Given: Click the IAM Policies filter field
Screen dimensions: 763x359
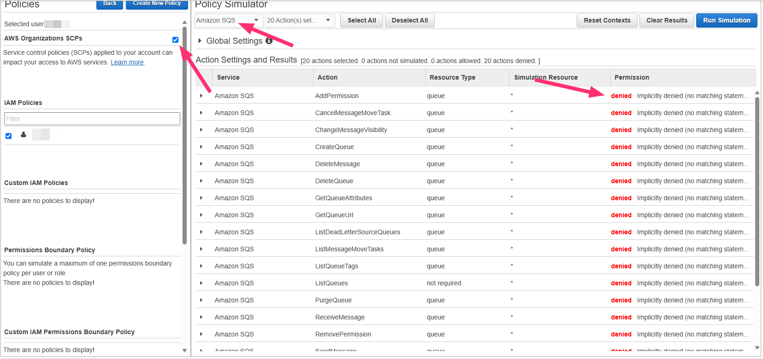Looking at the screenshot, I should click(x=92, y=119).
